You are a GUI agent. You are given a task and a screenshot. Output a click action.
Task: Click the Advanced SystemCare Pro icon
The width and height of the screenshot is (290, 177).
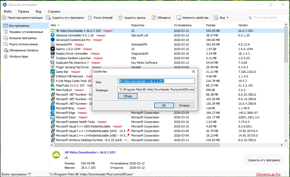[53, 40]
